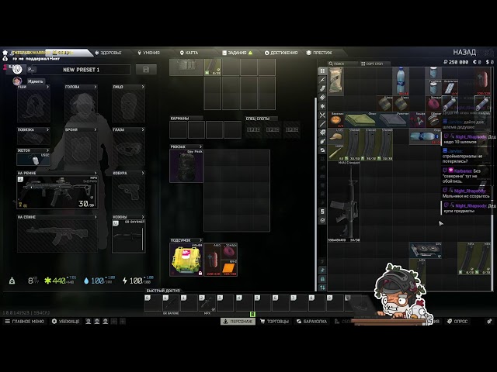
Task: Select the weapons filter icon in stash sidebar
Action: [x=322, y=80]
